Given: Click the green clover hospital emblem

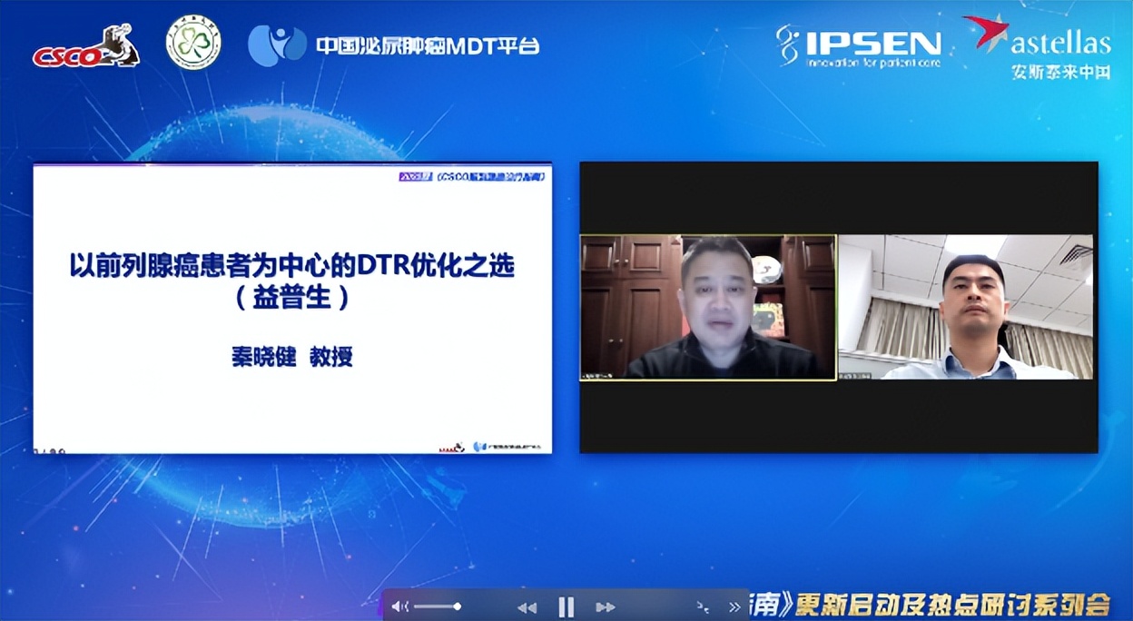Looking at the screenshot, I should pyautogui.click(x=193, y=44).
